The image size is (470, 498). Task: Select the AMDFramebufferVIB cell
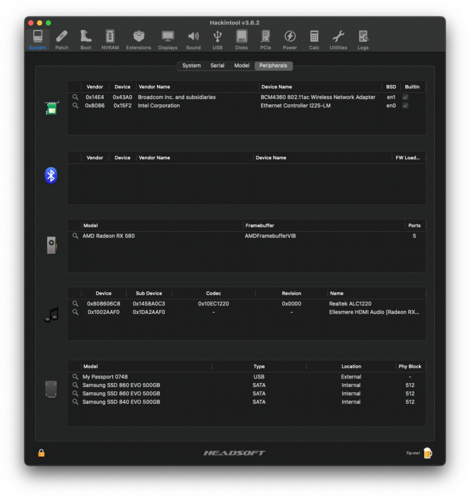pos(270,236)
